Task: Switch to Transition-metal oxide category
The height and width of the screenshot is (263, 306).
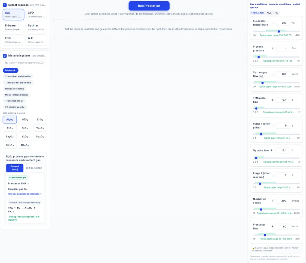Action: coord(18,77)
